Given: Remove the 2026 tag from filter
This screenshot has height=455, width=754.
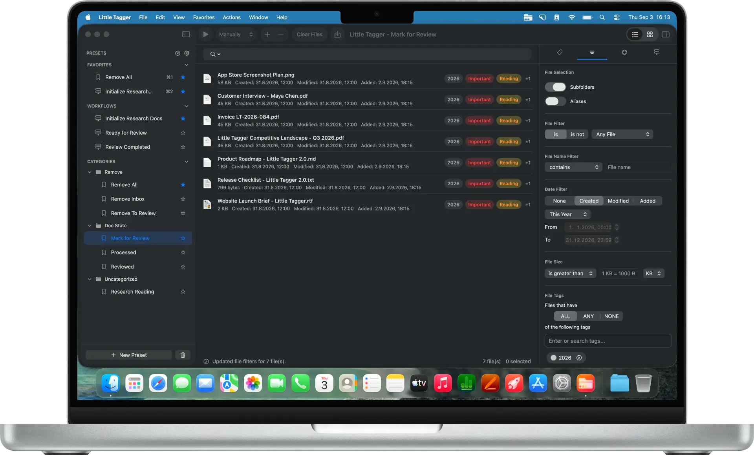Looking at the screenshot, I should coord(579,358).
